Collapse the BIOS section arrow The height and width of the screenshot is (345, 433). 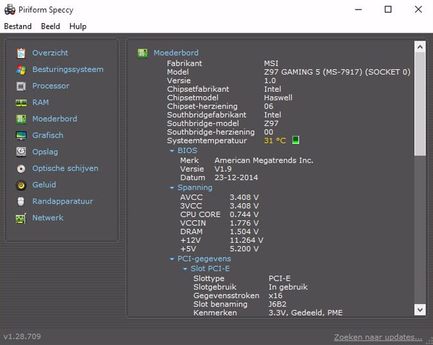pos(172,151)
